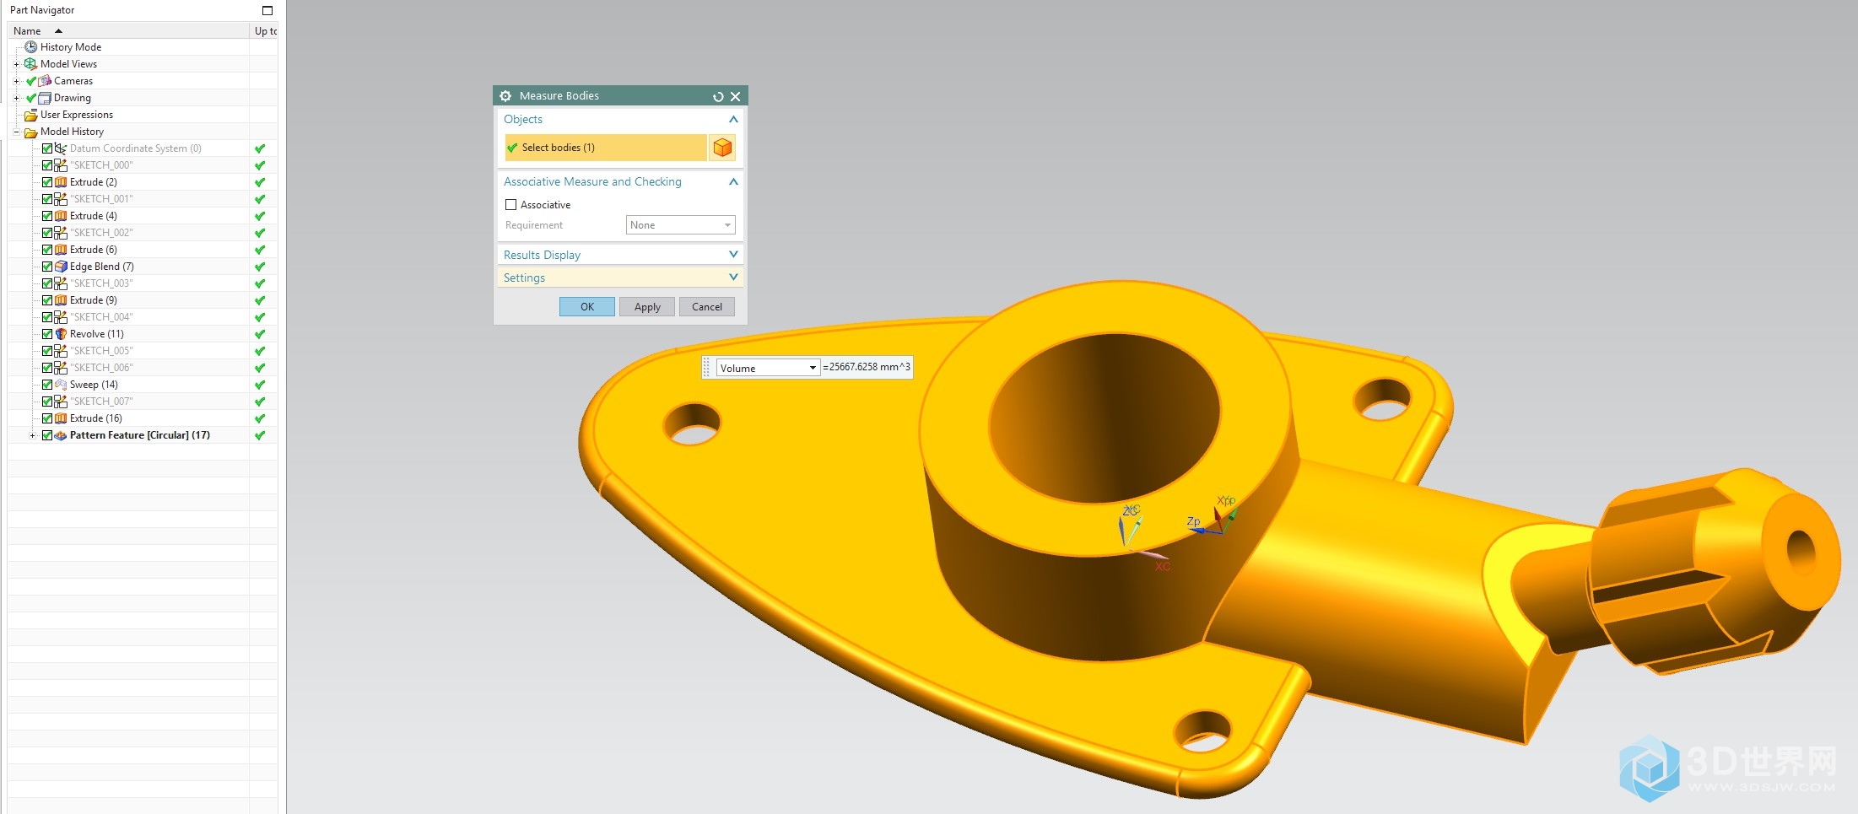This screenshot has height=814, width=1858.
Task: Click the History Mode clock icon
Action: pyautogui.click(x=31, y=47)
